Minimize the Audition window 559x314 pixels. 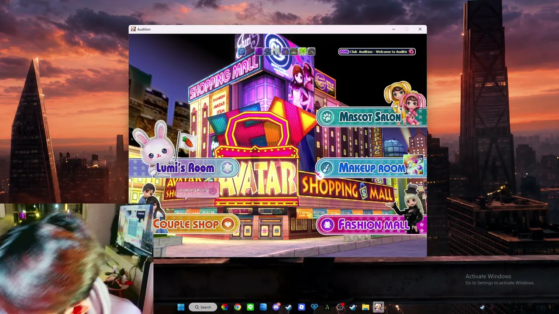[393, 29]
